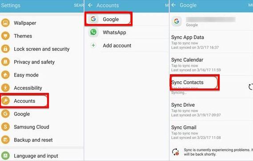Screen dimensions: 253x161
Task: Tap the back arrow on Google screen
Action: click(173, 5)
